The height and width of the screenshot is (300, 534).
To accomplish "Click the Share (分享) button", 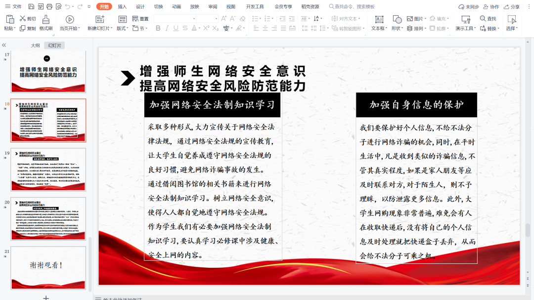I will (512, 6).
